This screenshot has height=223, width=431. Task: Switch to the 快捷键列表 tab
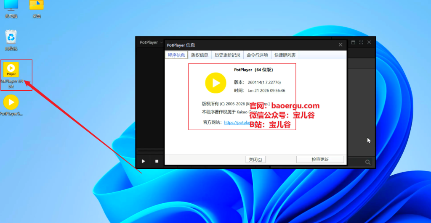285,55
